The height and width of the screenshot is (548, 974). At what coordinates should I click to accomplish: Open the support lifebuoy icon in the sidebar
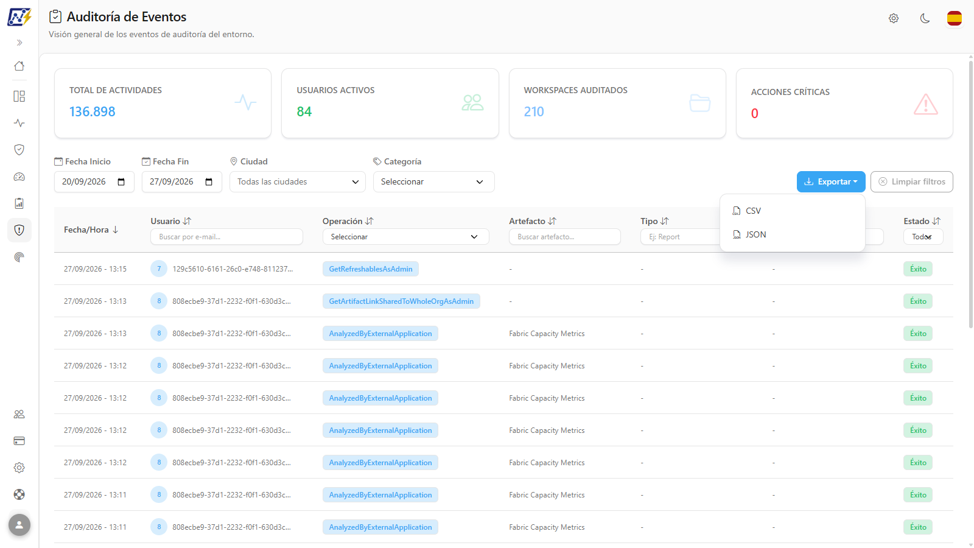point(19,494)
